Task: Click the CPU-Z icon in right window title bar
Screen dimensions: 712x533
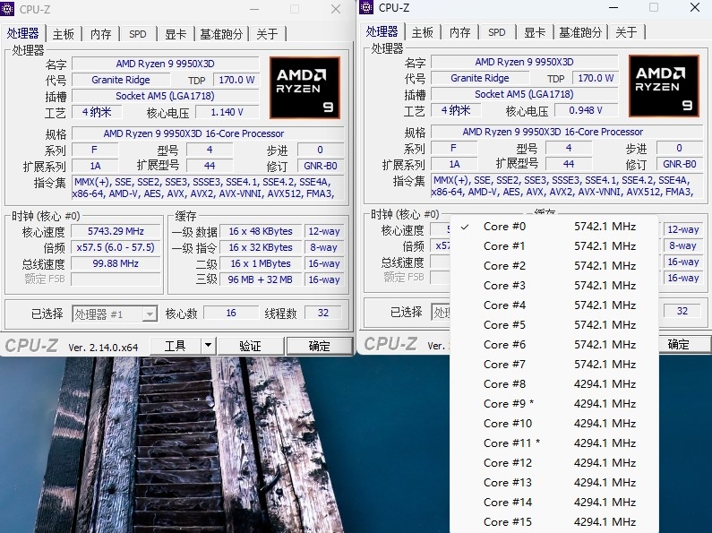Action: tap(367, 8)
